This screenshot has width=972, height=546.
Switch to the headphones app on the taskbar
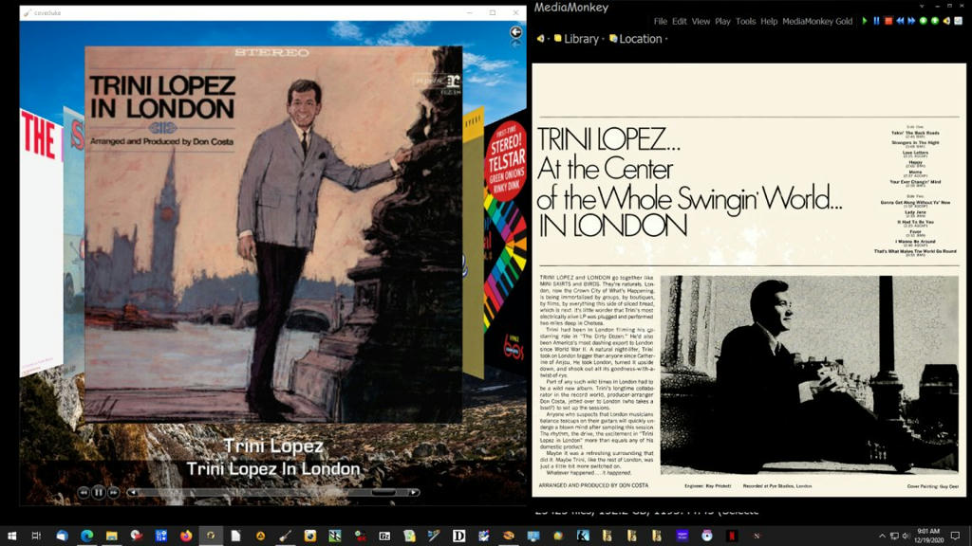pyautogui.click(x=211, y=536)
